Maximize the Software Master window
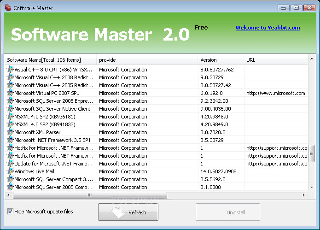 pos(296,8)
